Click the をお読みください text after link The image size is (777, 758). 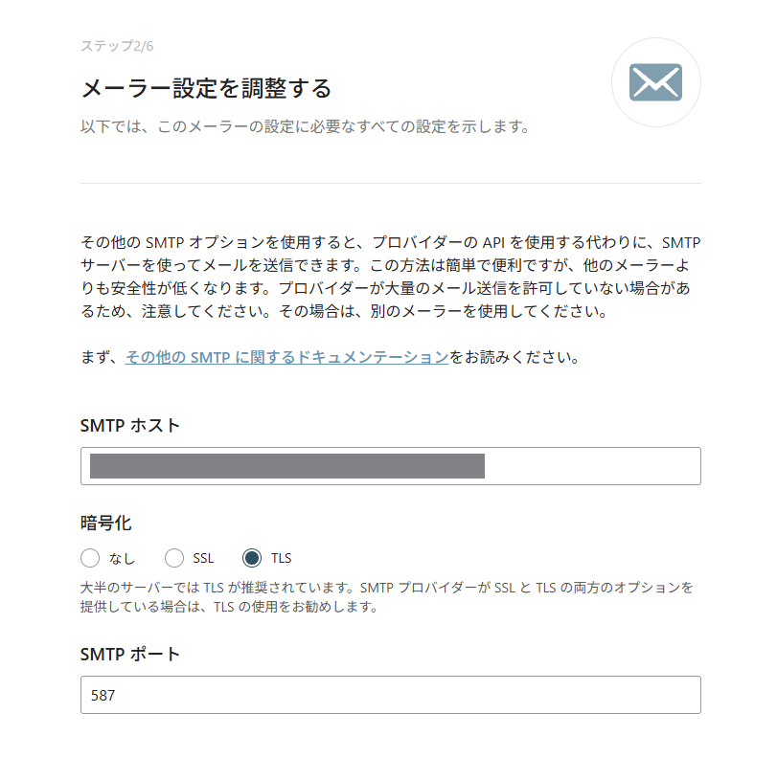click(514, 357)
